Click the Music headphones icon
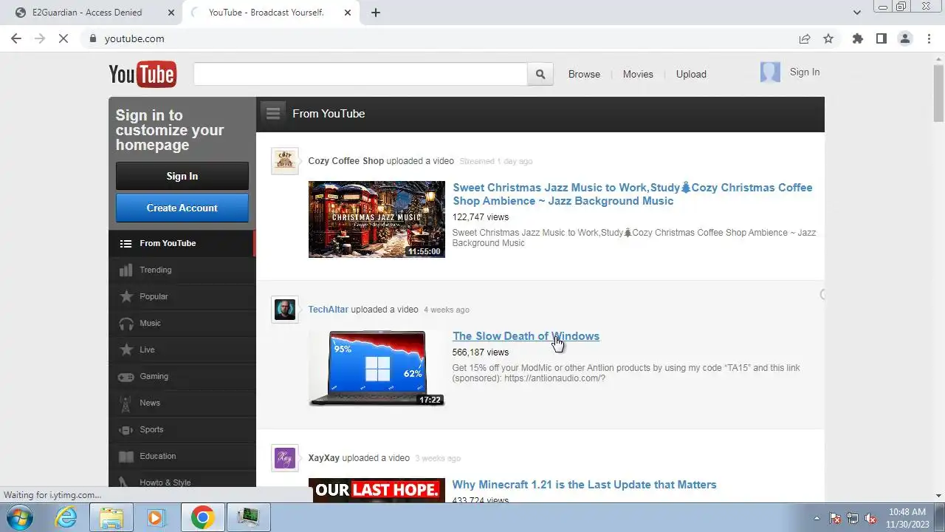This screenshot has width=945, height=532. pos(126,323)
